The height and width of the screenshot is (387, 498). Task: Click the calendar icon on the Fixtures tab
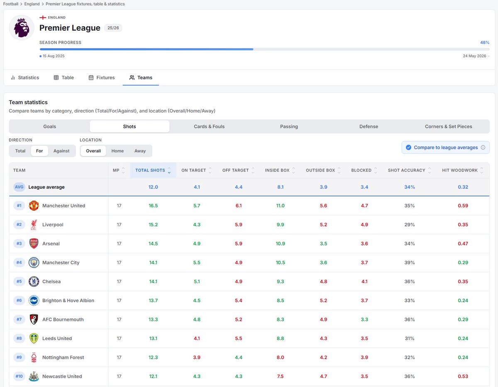coord(91,78)
